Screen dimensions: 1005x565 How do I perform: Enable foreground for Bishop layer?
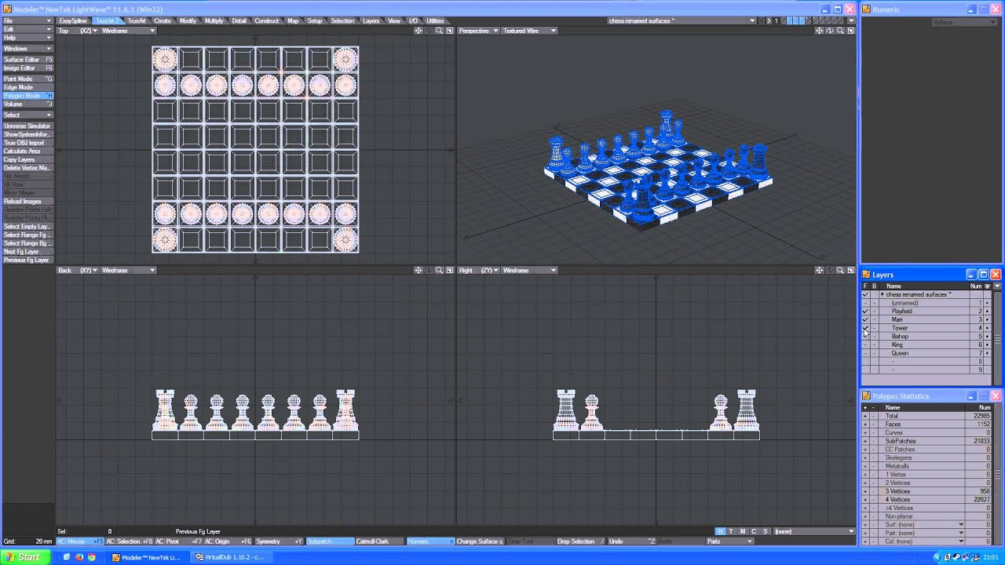[865, 337]
